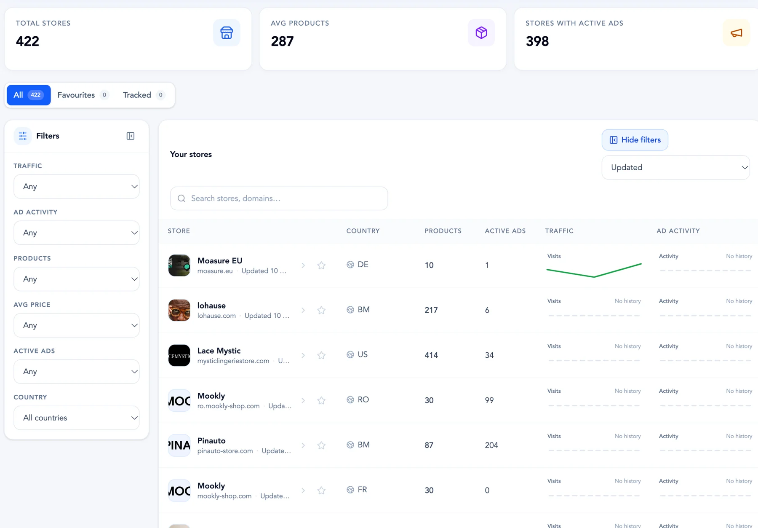Open the Products filter dropdown
Image resolution: width=758 pixels, height=528 pixels.
(x=77, y=279)
